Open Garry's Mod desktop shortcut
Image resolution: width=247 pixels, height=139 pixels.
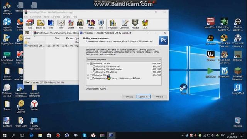pyautogui.click(x=238, y=89)
